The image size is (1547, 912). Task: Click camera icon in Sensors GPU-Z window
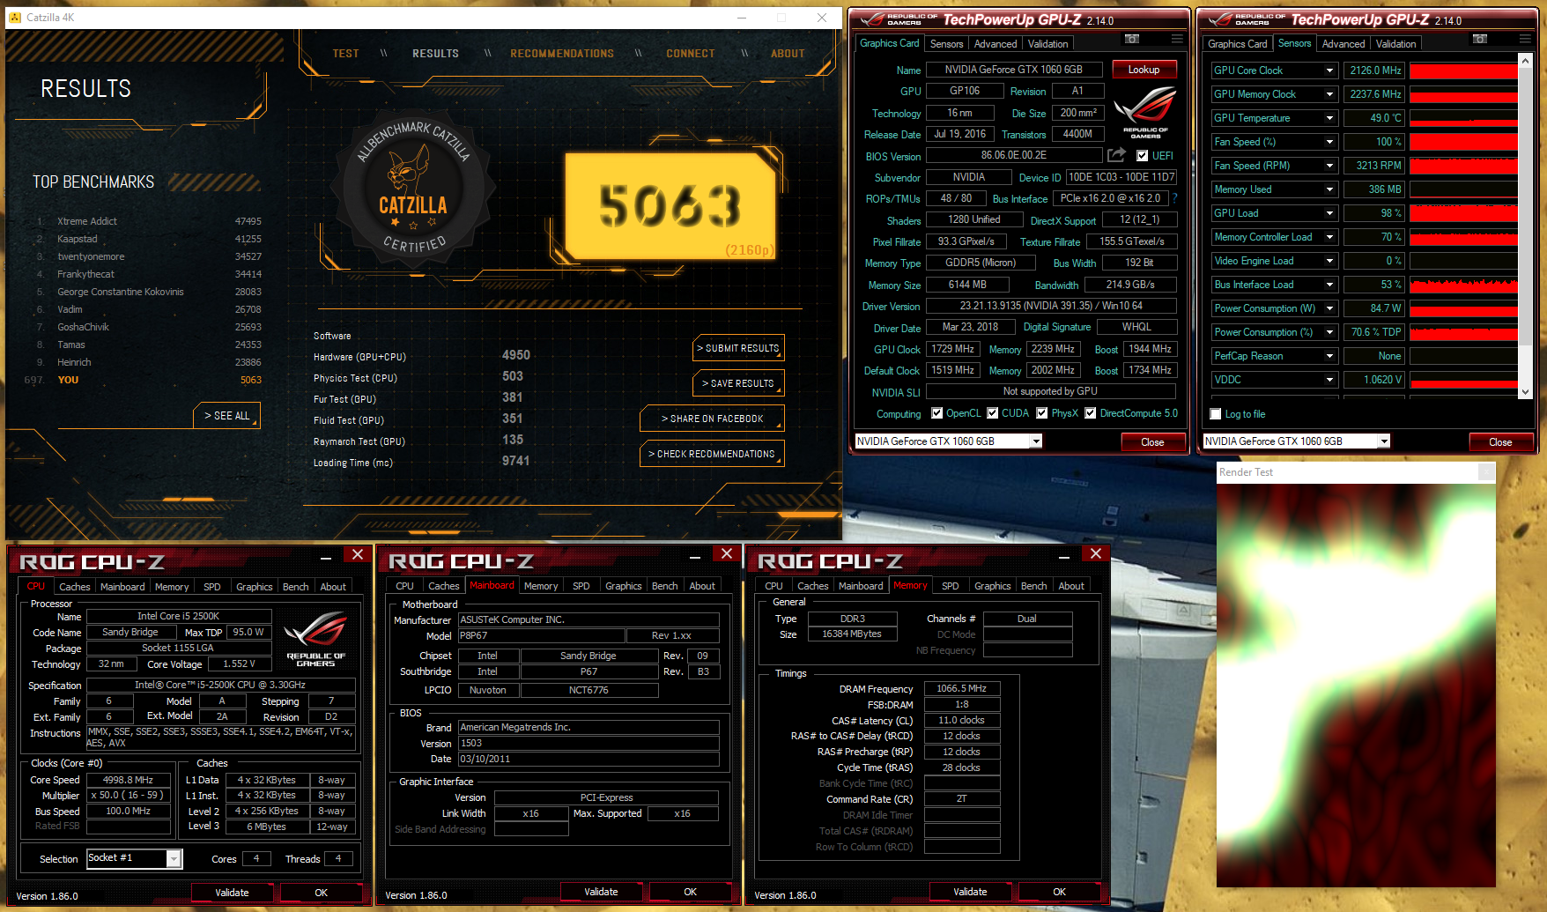[1480, 39]
